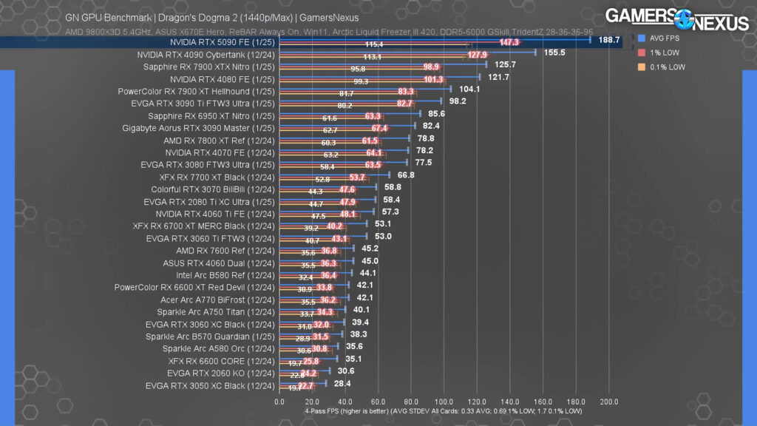Click the 188.7 average FPS value
This screenshot has width=757, height=426.
[609, 40]
